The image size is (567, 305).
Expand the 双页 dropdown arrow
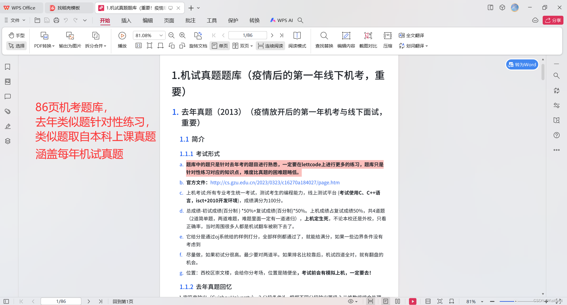pyautogui.click(x=252, y=46)
